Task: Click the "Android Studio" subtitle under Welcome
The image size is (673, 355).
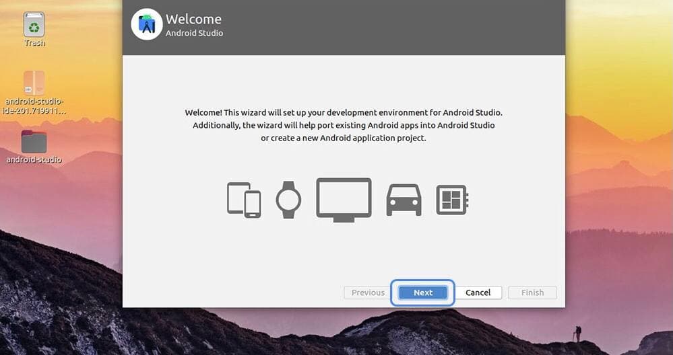Action: 195,33
